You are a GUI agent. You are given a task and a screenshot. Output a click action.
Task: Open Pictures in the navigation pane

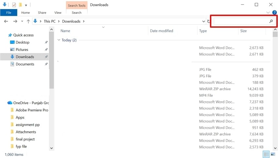pyautogui.click(x=22, y=50)
